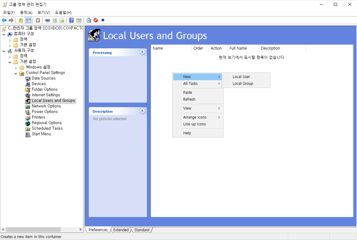Screen dimensions: 357x240
Task: Open Arrange Icons submenu
Action: 198,117
